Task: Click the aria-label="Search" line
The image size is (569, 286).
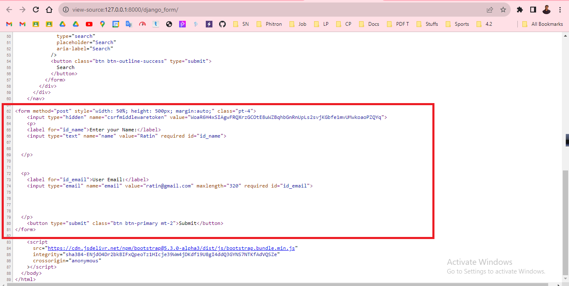Action: click(85, 49)
